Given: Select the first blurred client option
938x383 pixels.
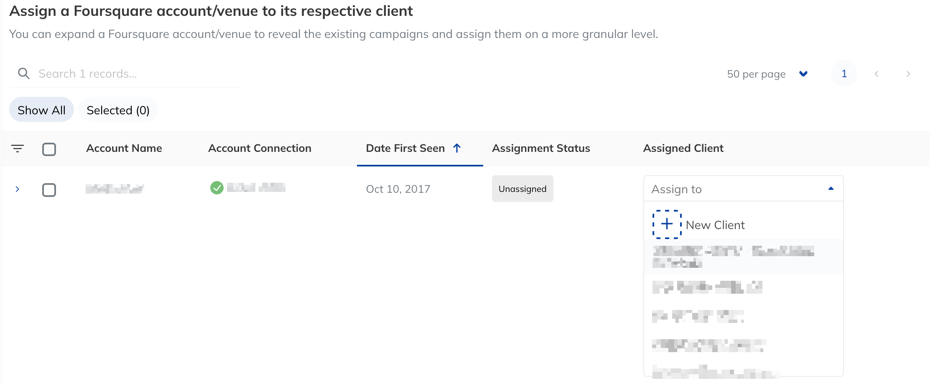Looking at the screenshot, I should point(743,257).
